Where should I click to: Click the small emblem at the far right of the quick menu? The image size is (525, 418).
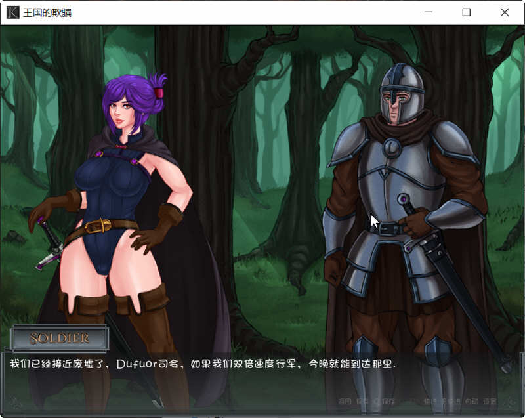pos(511,402)
